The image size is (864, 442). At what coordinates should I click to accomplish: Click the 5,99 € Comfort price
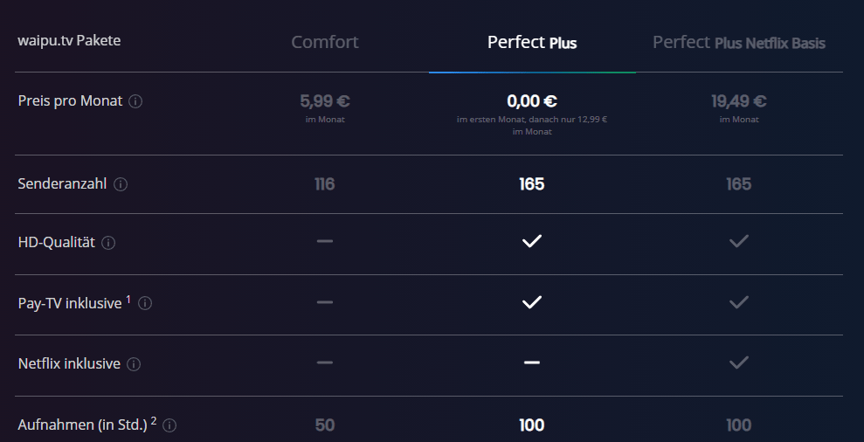(x=325, y=100)
